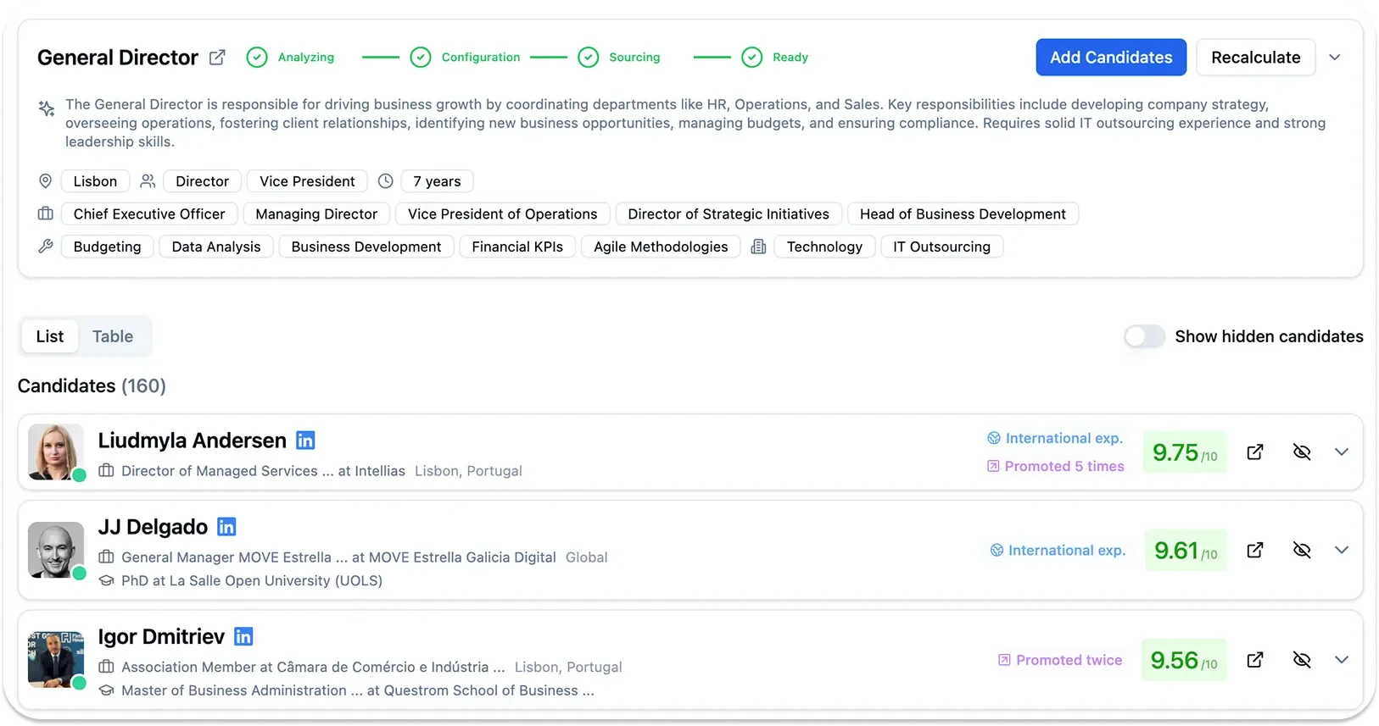Hide Liudmyla Andersen from candidate list
1379x726 pixels.
tap(1302, 452)
